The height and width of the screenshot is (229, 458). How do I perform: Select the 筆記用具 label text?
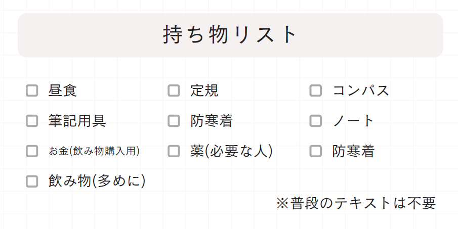tap(77, 121)
